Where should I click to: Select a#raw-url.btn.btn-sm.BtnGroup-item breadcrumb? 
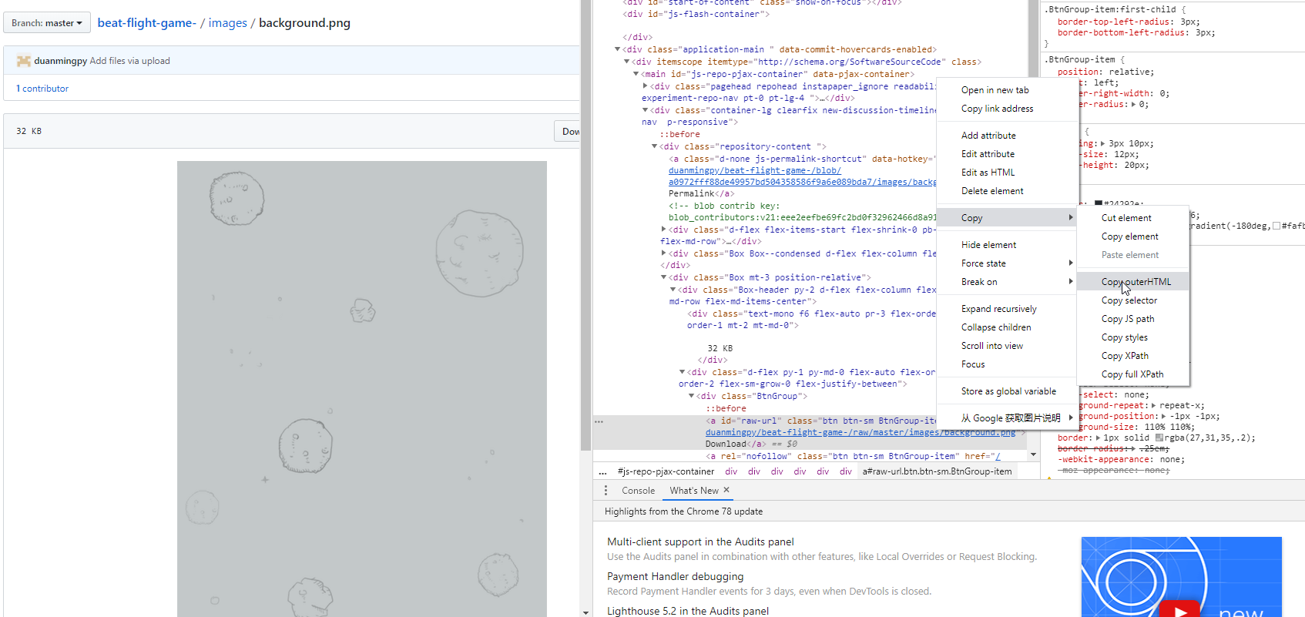click(937, 471)
